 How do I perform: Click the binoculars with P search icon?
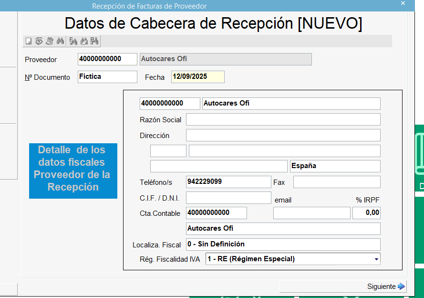tap(94, 41)
